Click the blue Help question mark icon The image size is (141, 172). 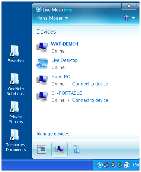pyautogui.click(x=126, y=18)
